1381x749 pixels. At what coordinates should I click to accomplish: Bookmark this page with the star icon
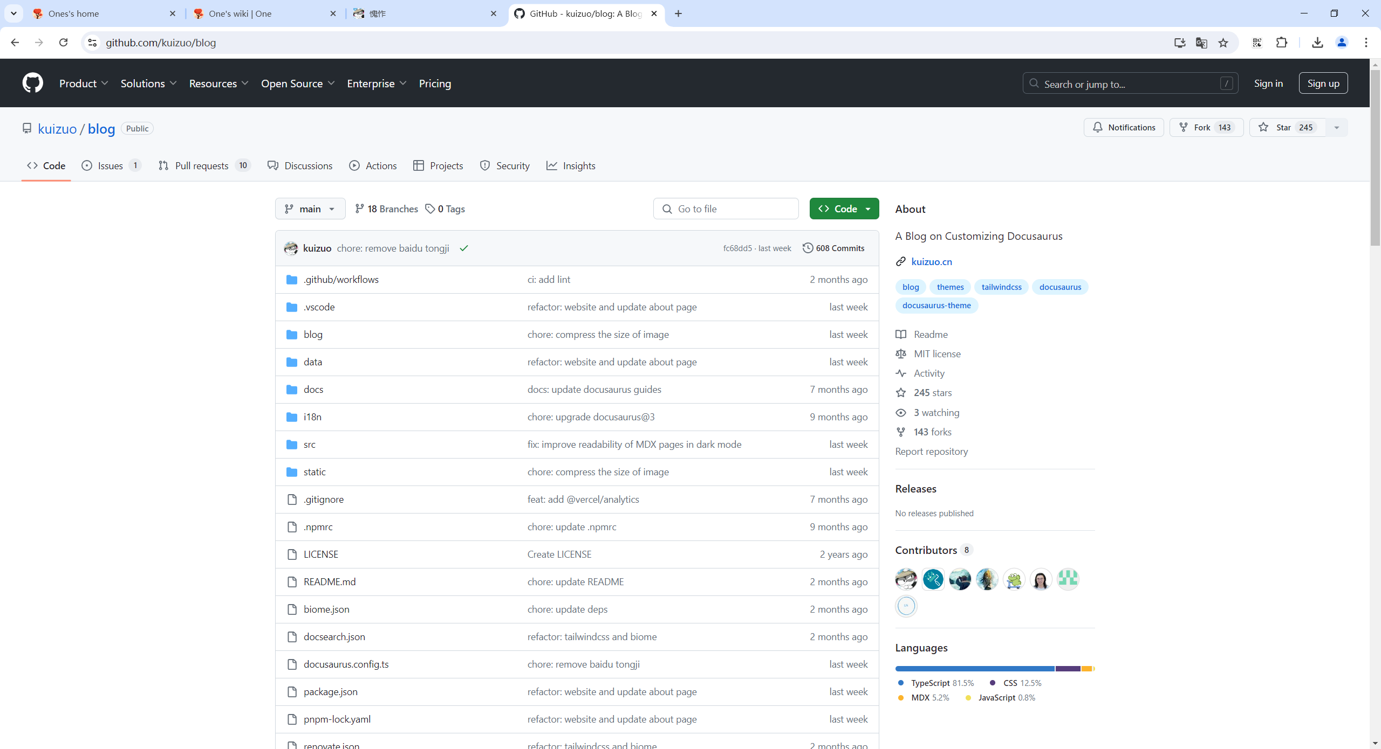1223,43
